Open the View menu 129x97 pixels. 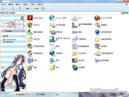[x=18, y=4]
